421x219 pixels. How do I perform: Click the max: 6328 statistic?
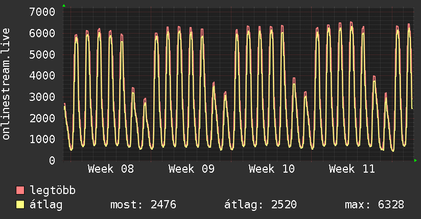375,205
